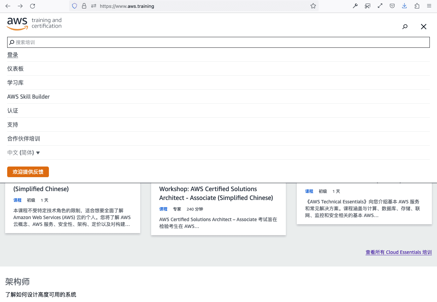
Task: Select 仪表板 from the navigation menu
Action: pyautogui.click(x=15, y=69)
